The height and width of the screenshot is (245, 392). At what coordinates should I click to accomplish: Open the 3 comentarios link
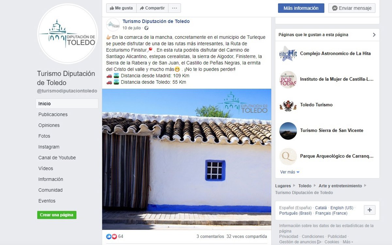coord(210,237)
